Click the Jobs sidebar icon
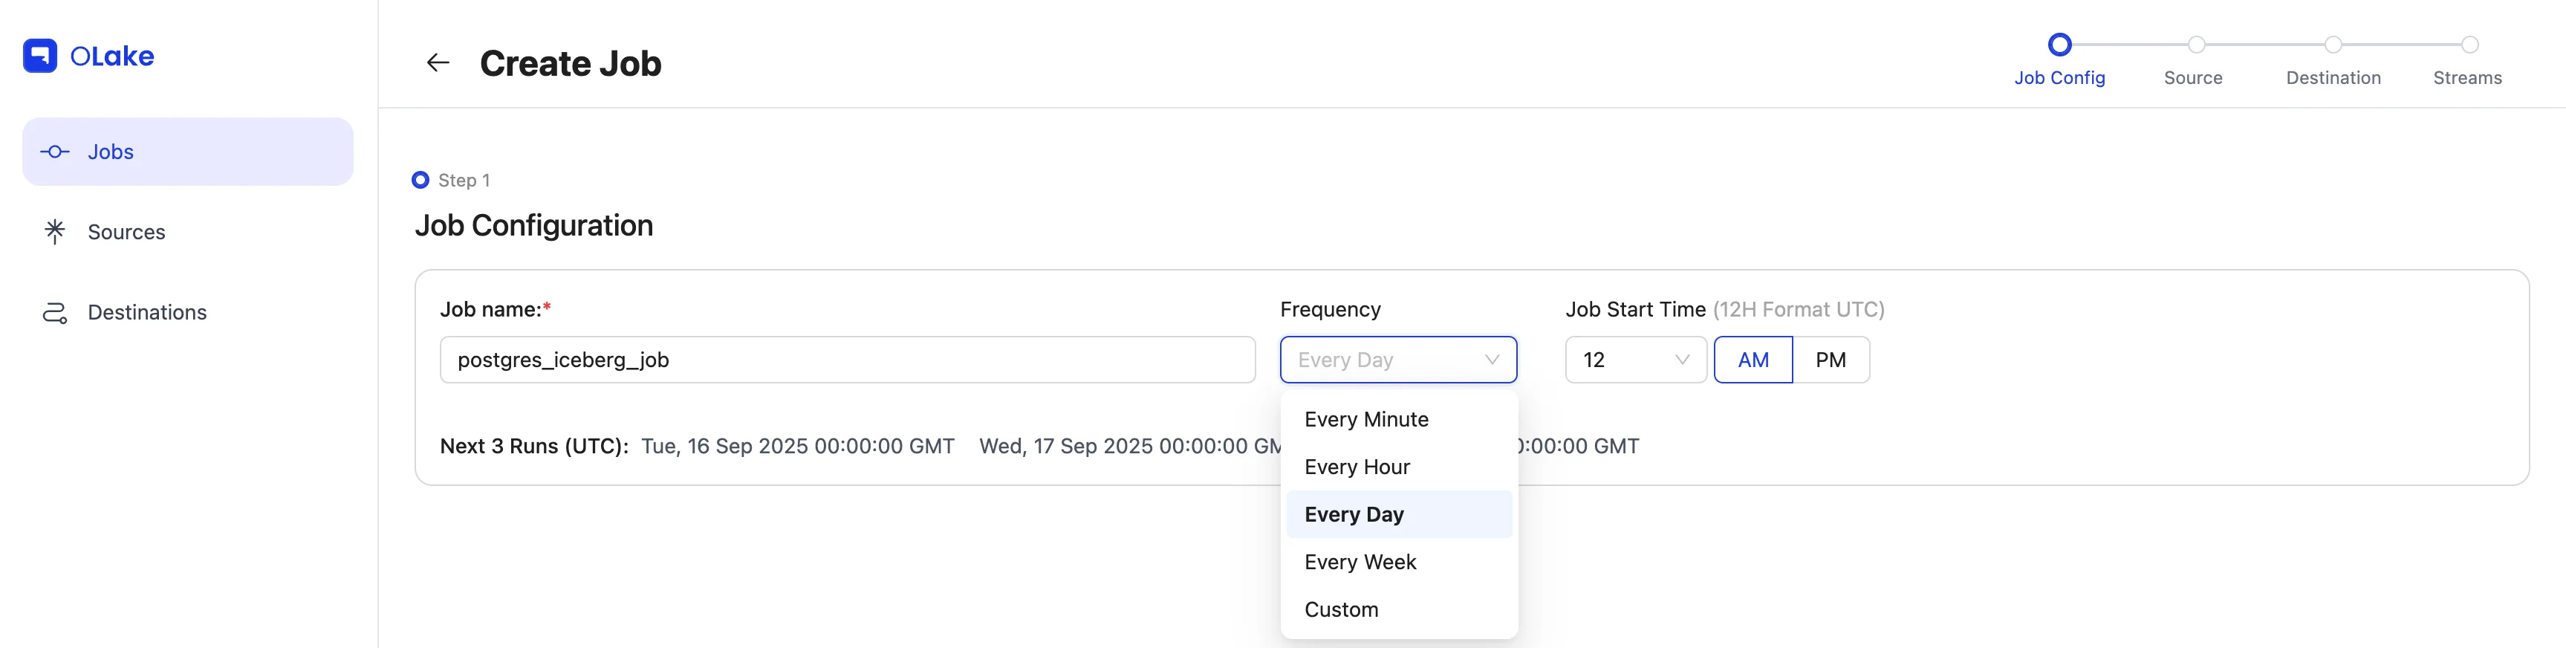2566x648 pixels. 55,152
